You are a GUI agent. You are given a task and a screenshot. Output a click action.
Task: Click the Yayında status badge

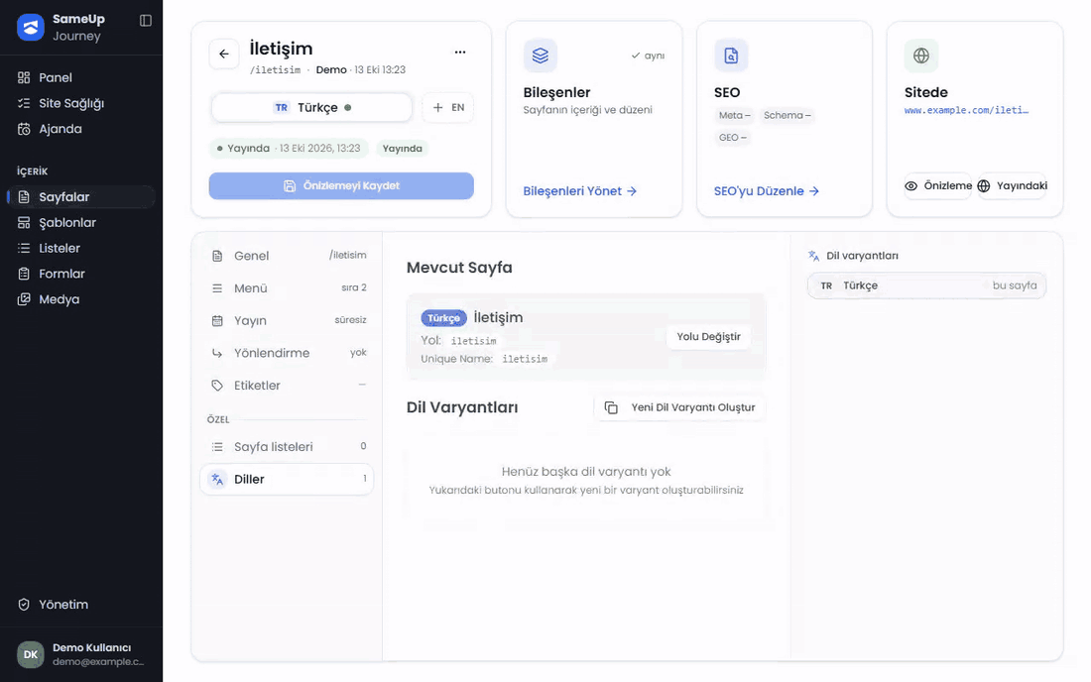click(x=402, y=149)
